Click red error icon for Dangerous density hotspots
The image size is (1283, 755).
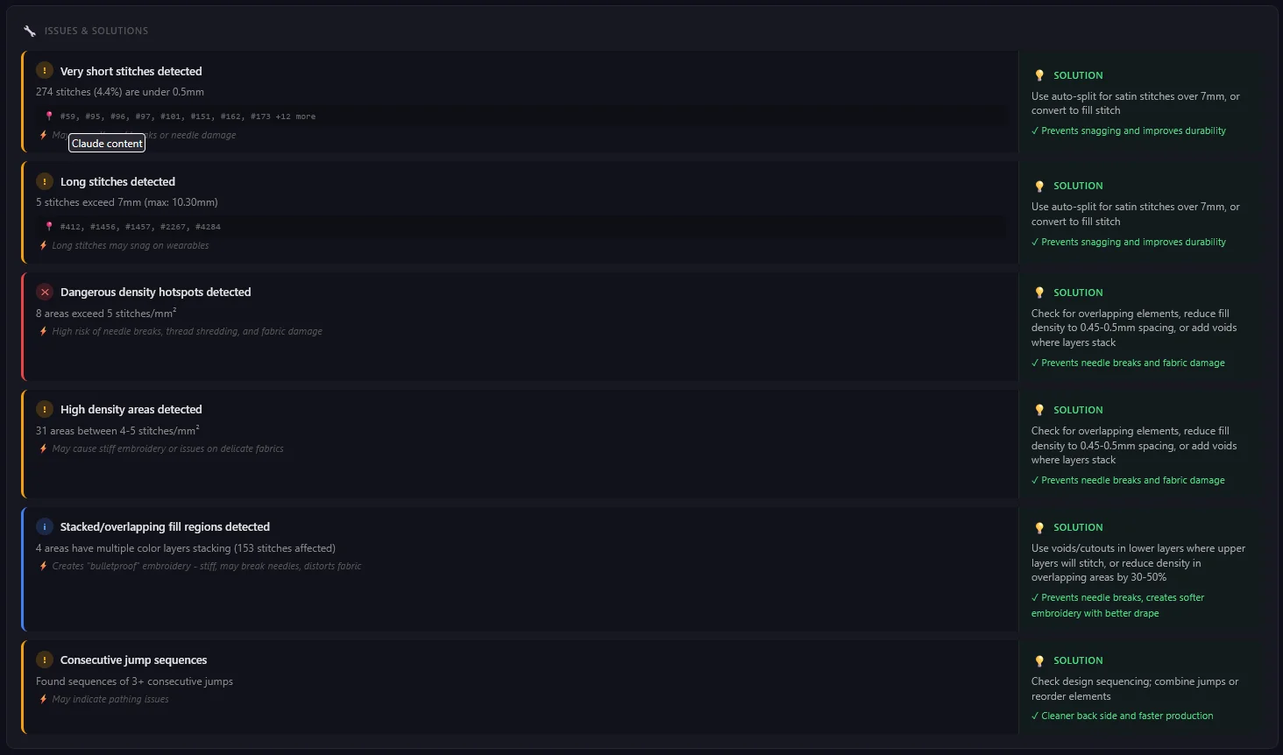45,292
